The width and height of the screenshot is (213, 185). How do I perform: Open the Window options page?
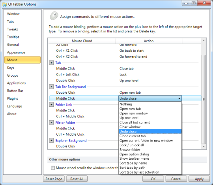[22, 14]
